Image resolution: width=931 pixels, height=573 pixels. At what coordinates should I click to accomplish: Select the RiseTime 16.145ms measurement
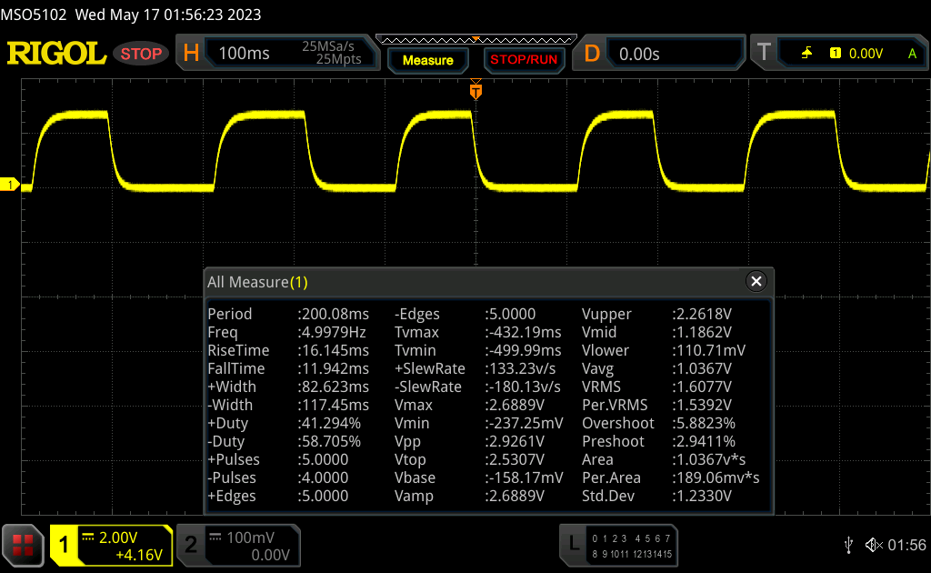(x=288, y=350)
